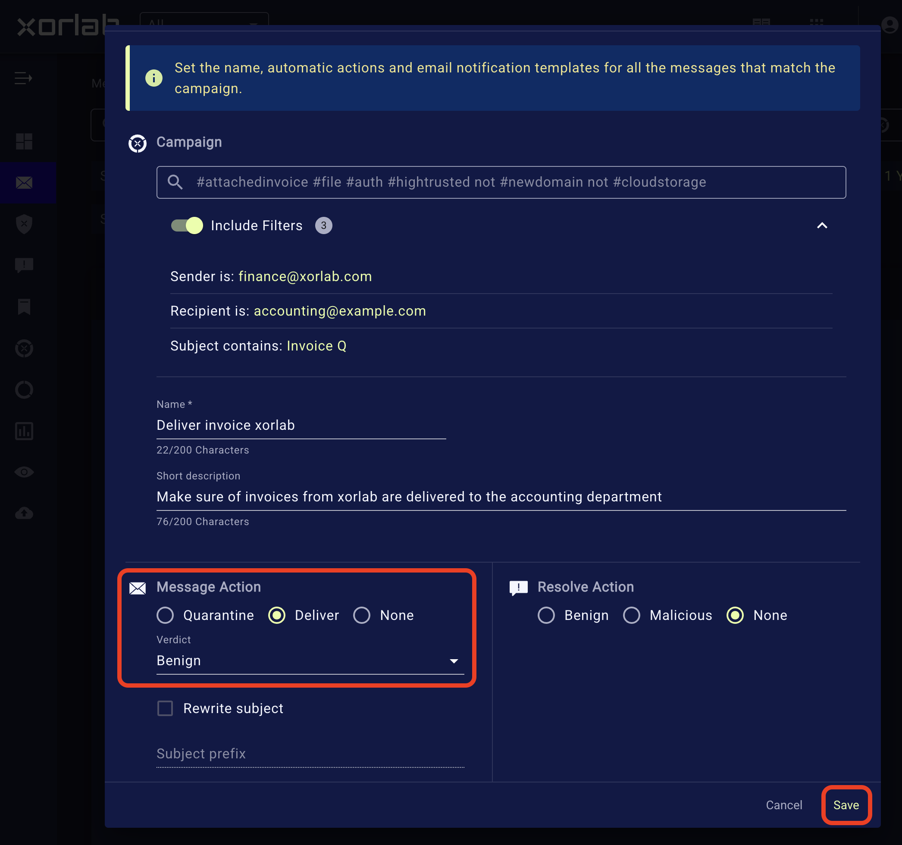Open the dashboard grid icon in sidebar

coord(24,141)
